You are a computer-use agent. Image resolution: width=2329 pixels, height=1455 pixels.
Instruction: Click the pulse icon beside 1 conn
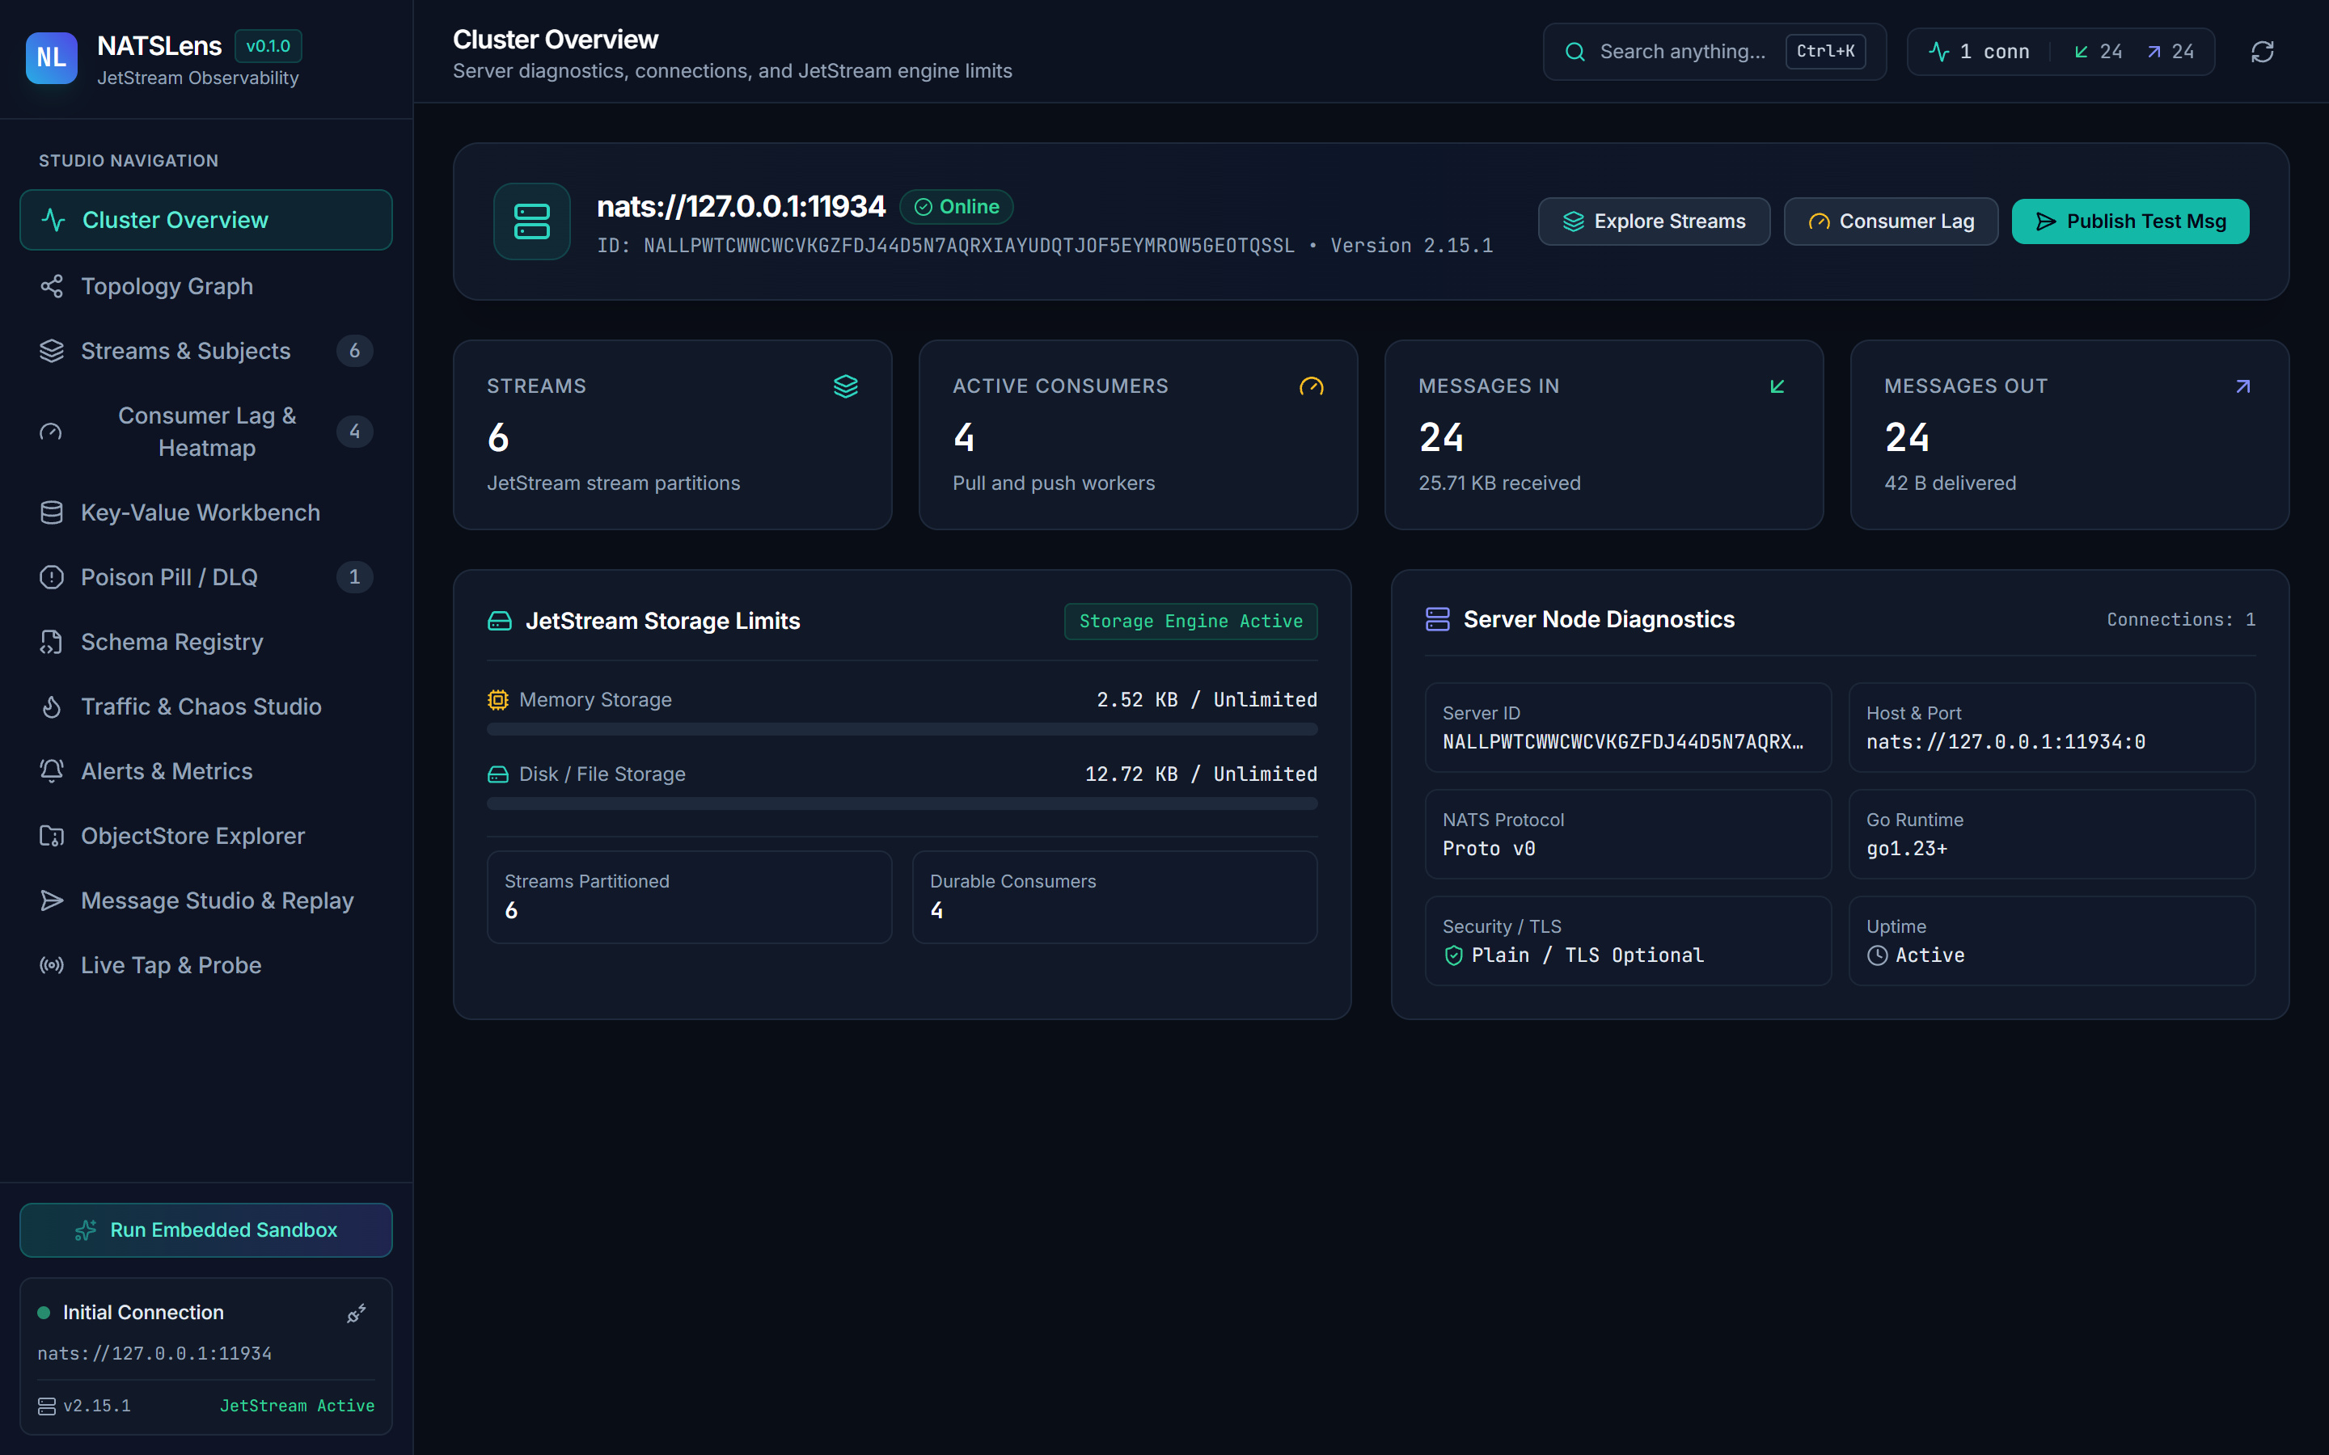(x=1938, y=52)
